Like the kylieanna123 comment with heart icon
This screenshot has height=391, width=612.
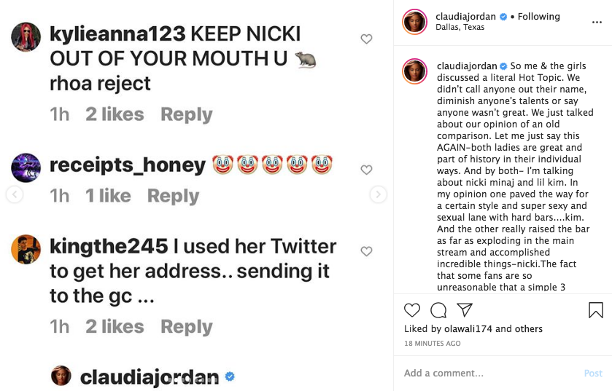pos(367,39)
